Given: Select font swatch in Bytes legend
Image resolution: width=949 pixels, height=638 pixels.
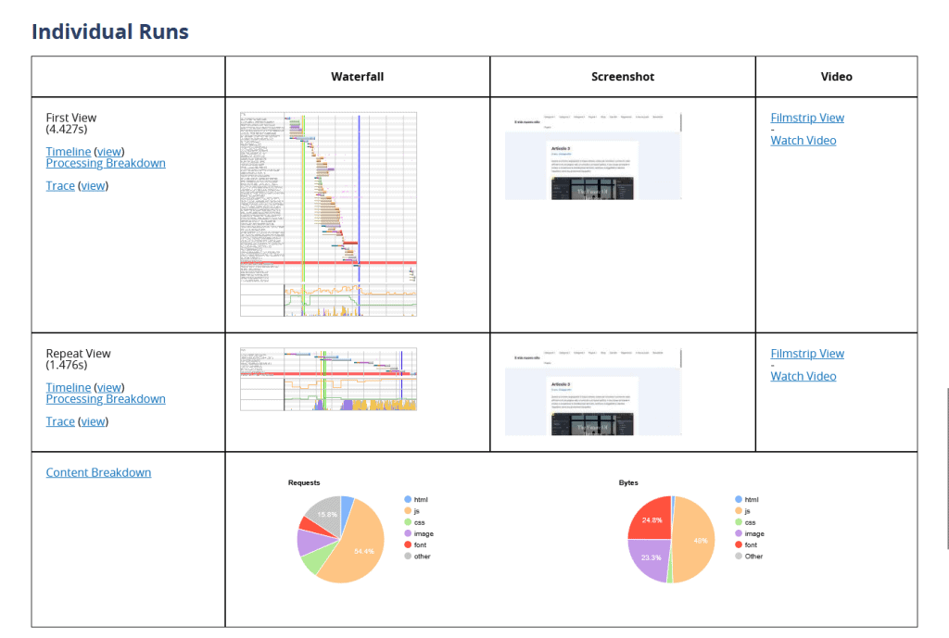Looking at the screenshot, I should pyautogui.click(x=739, y=544).
